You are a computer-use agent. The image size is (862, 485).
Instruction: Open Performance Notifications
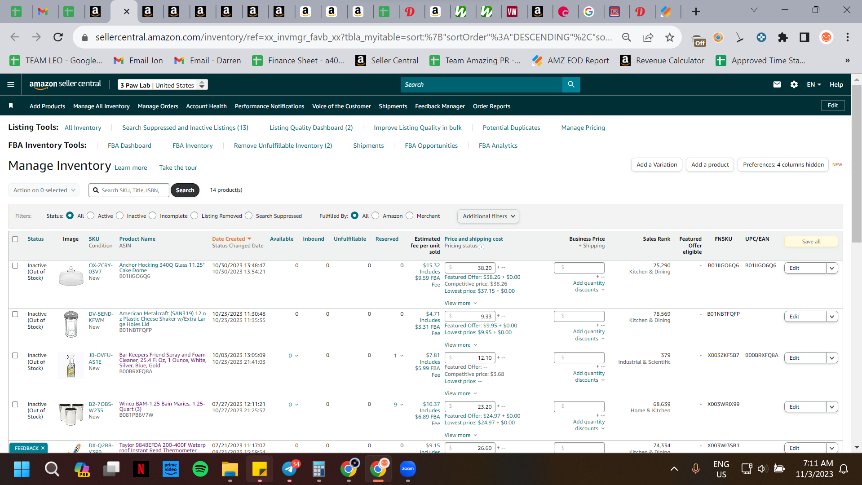tap(270, 106)
